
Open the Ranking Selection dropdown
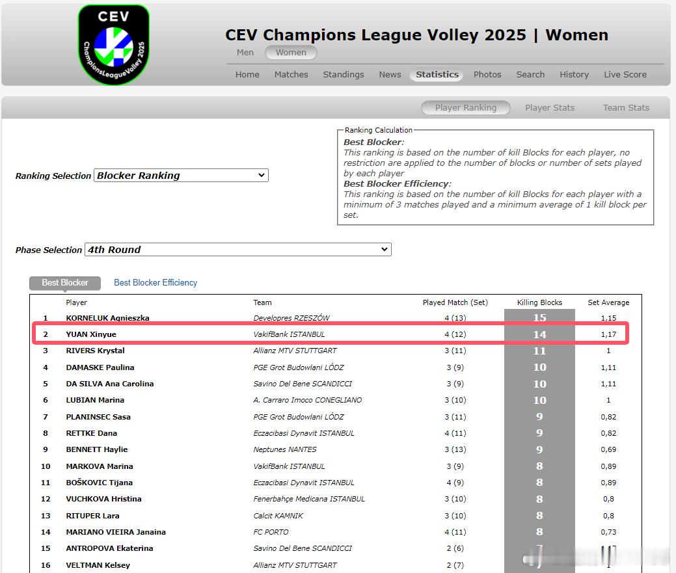pos(181,176)
